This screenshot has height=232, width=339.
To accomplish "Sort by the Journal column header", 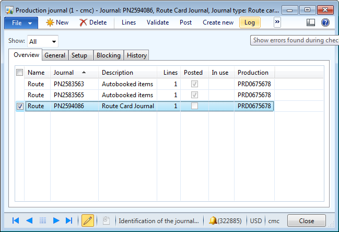I will (74, 73).
